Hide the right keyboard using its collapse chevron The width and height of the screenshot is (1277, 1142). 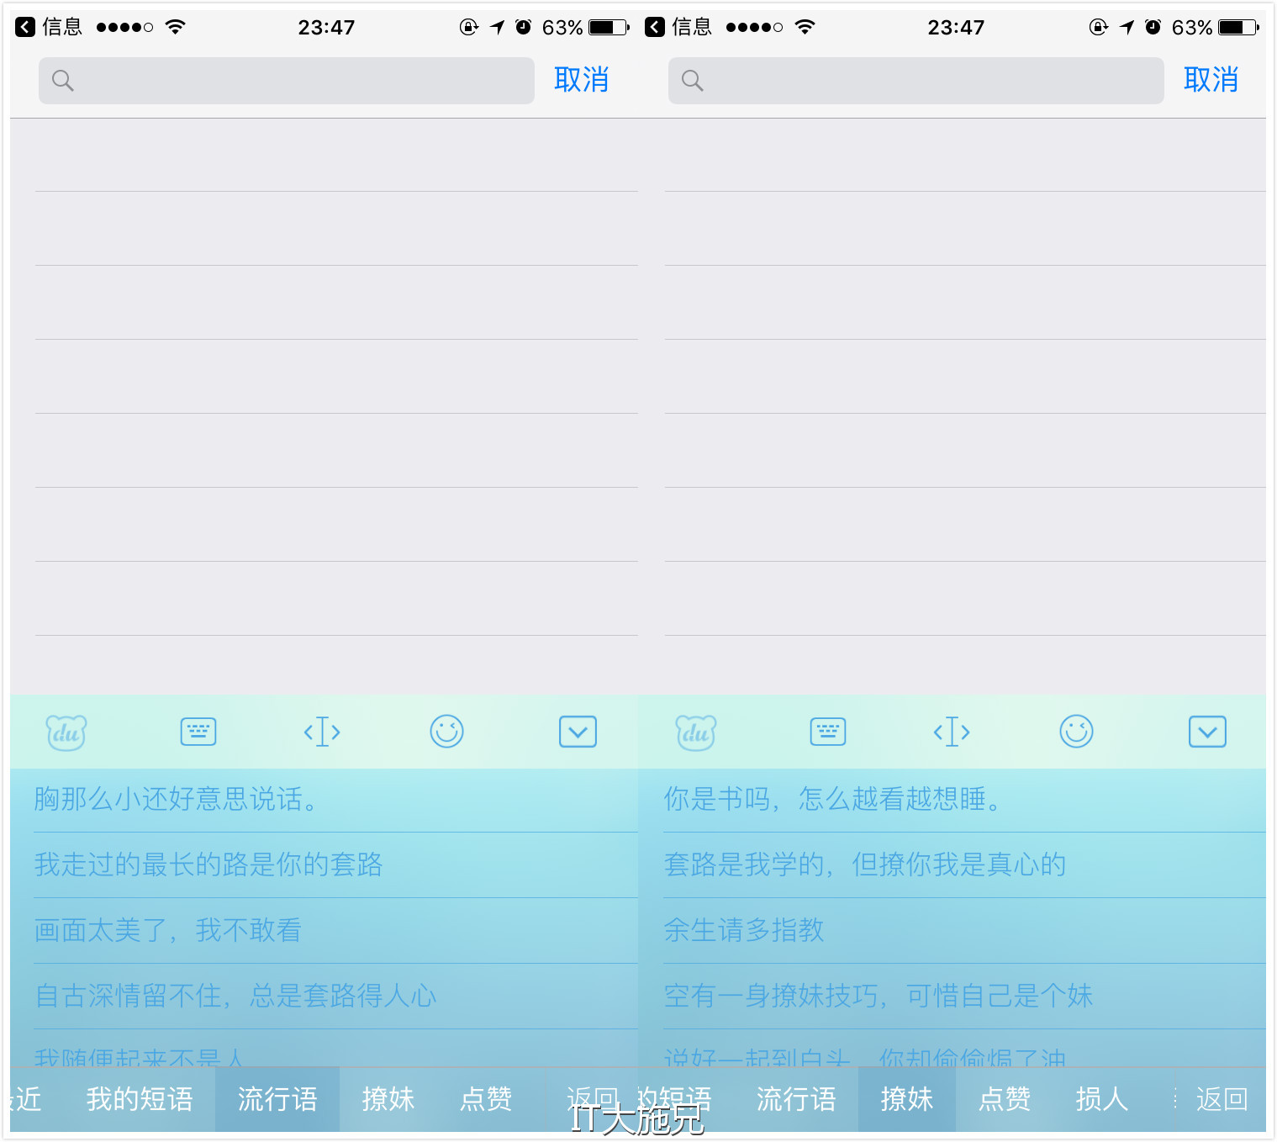[x=1207, y=732]
